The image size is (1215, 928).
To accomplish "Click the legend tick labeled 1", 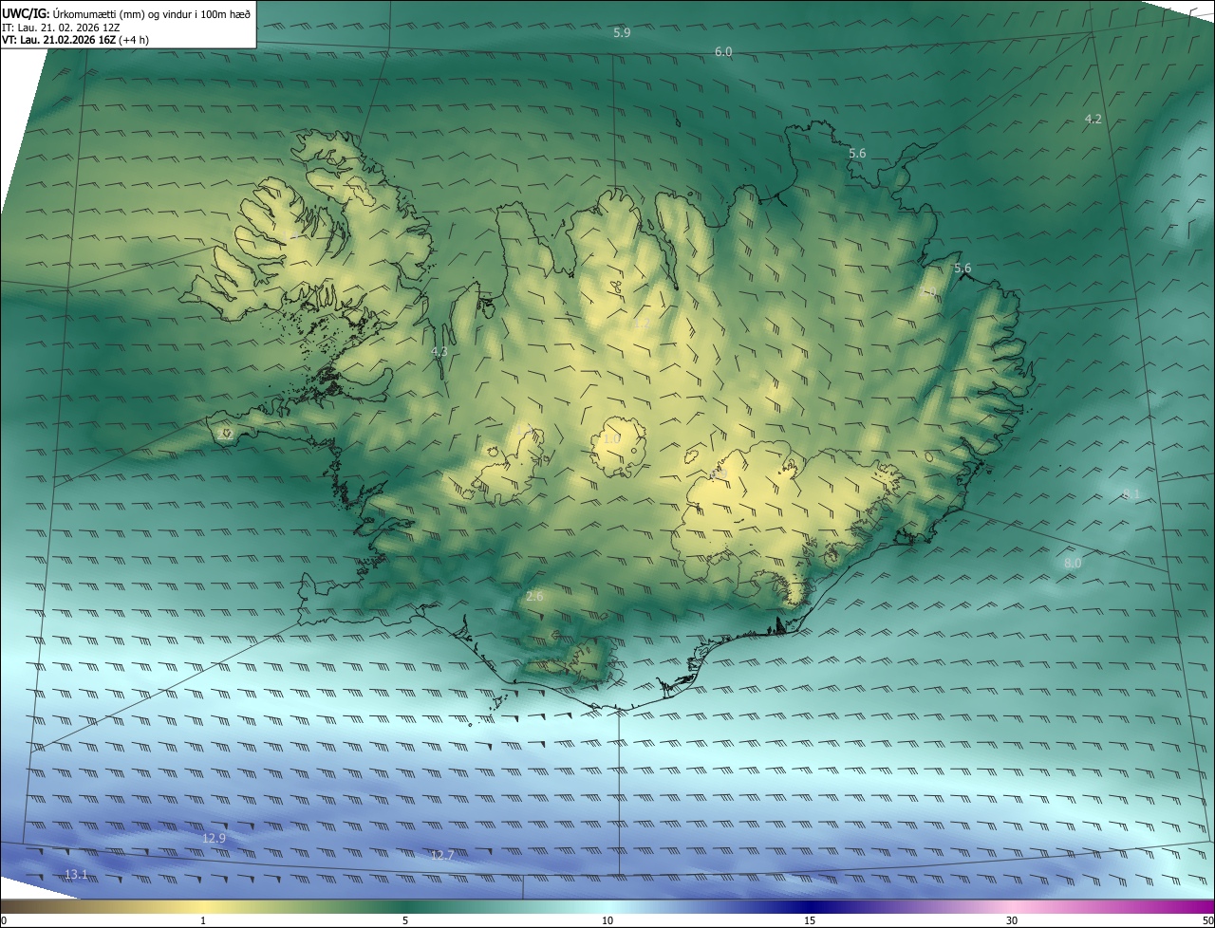I will click(x=203, y=920).
